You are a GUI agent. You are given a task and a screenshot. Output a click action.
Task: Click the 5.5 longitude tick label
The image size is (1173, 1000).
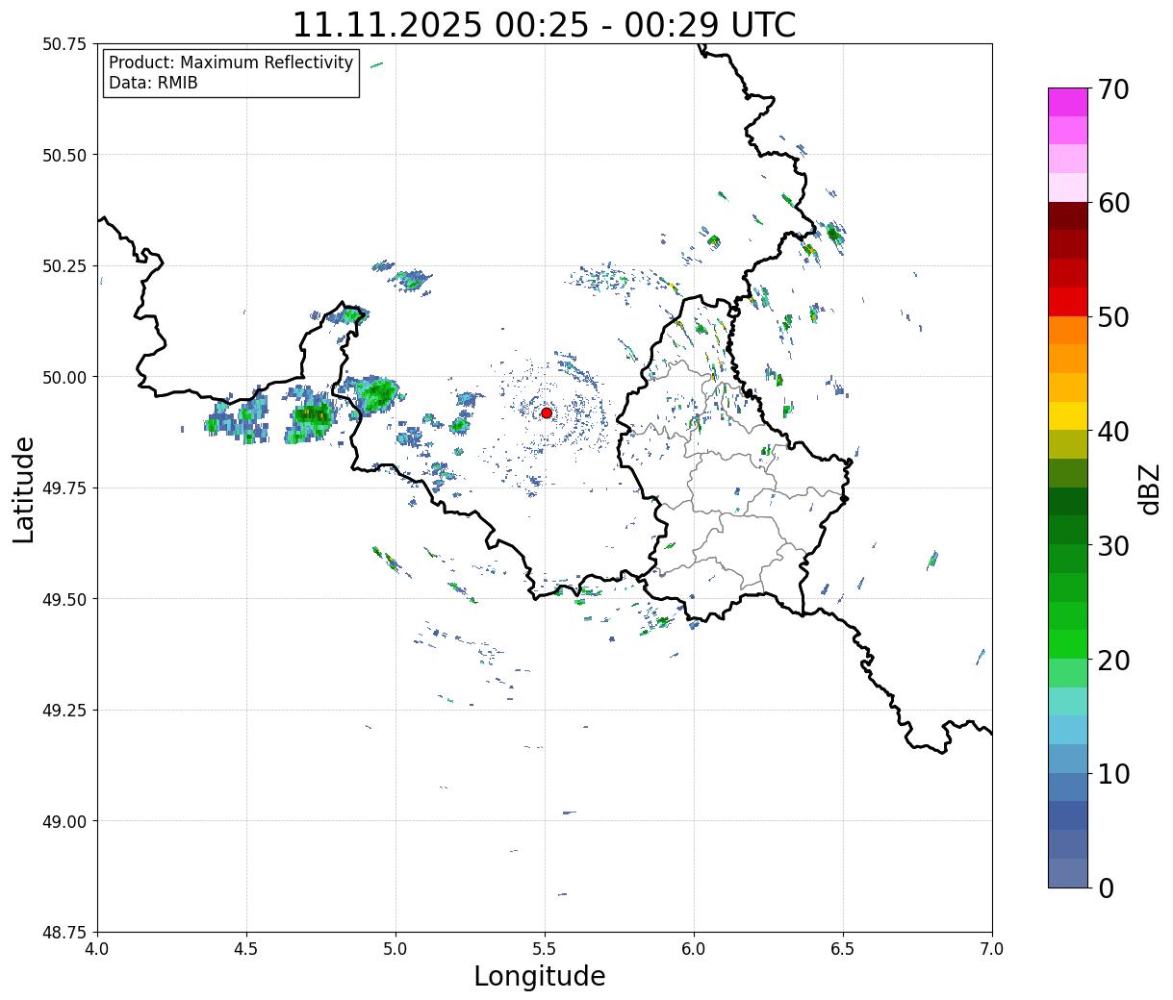click(545, 949)
